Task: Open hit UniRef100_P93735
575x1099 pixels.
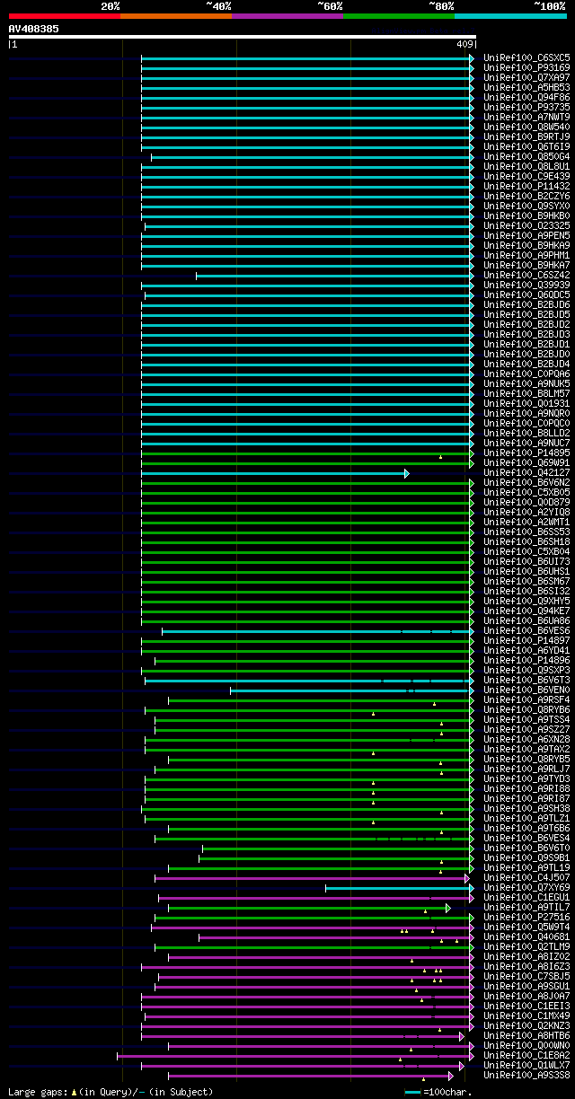Action: (526, 108)
